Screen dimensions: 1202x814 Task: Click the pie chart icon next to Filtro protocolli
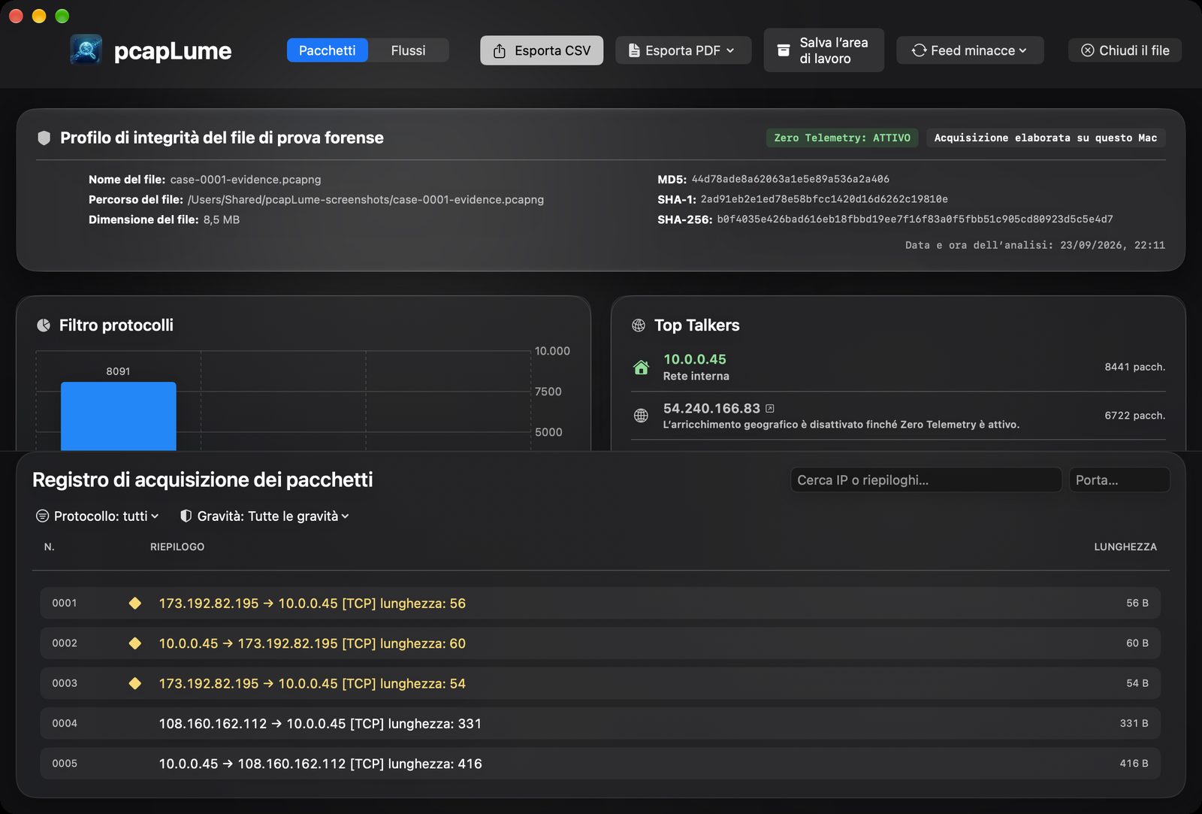coord(44,325)
